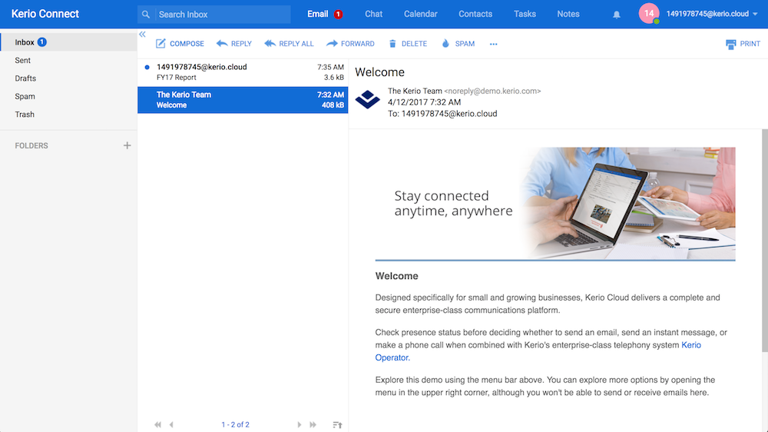Click the 'To: 1491978745@kerio.cloud' recipient line

click(x=442, y=114)
